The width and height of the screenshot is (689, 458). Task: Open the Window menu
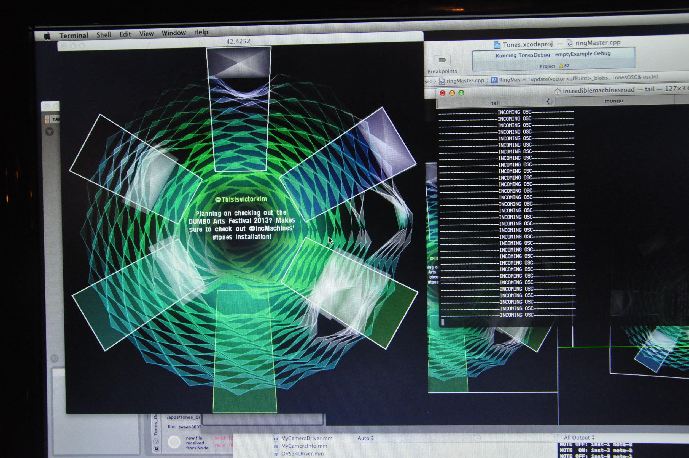tap(174, 33)
